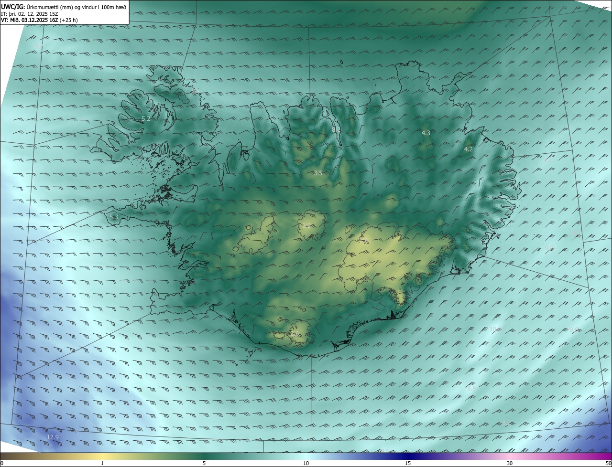Click the colorbar tick label 30

click(510, 463)
